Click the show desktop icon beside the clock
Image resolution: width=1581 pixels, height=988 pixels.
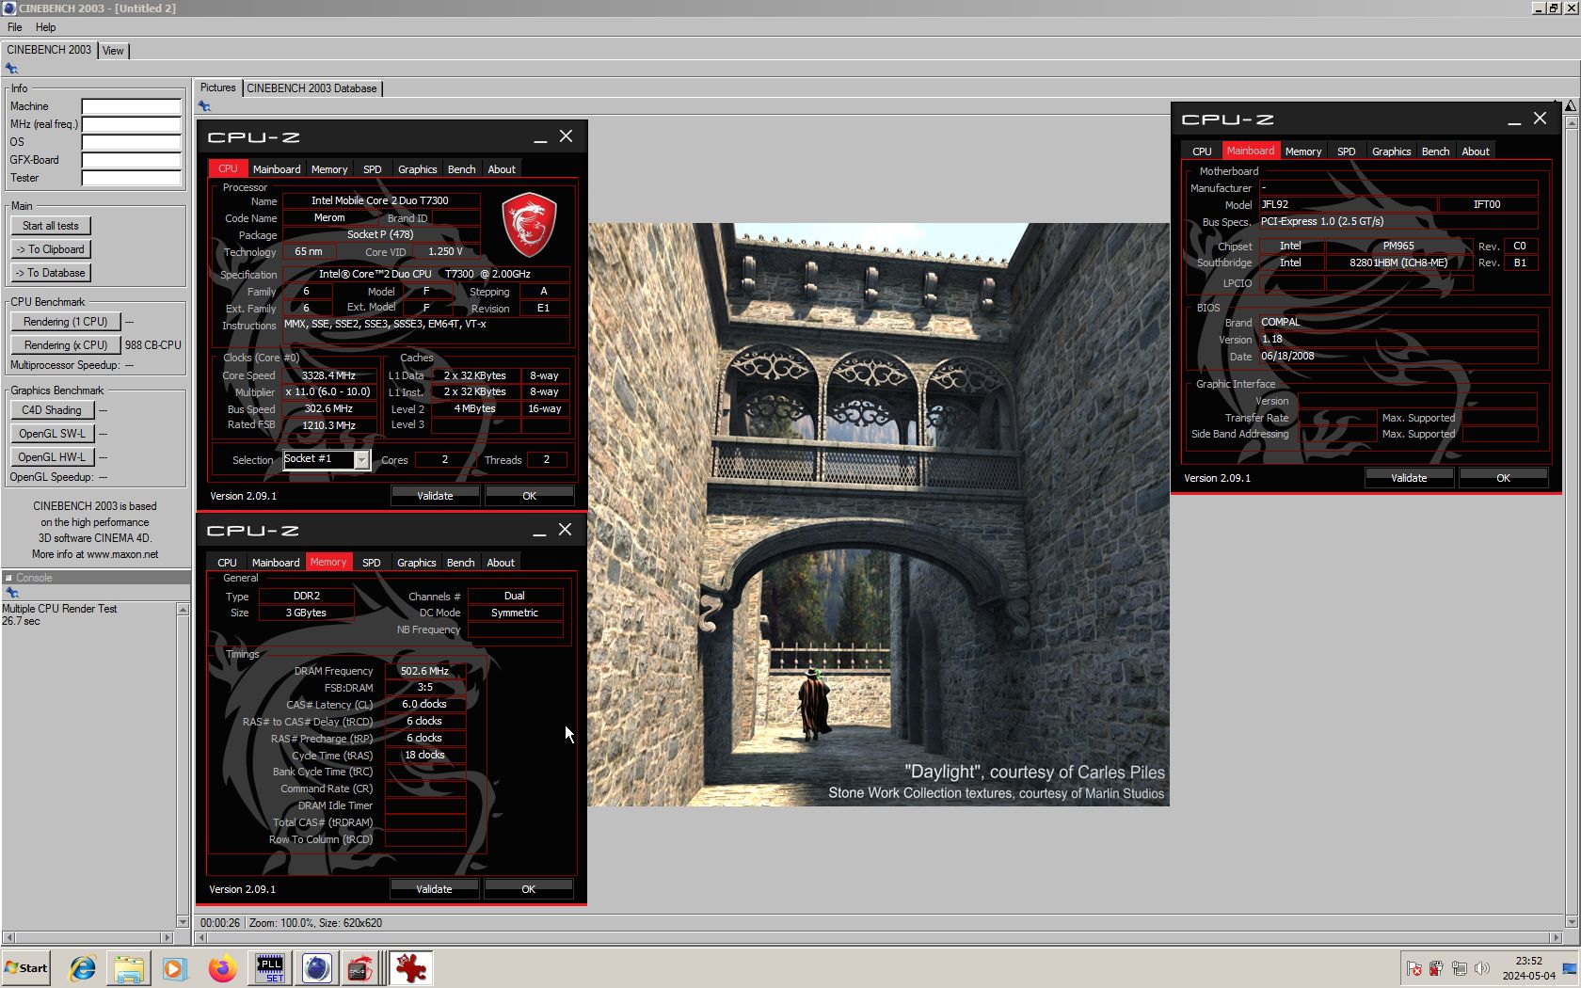click(1570, 968)
